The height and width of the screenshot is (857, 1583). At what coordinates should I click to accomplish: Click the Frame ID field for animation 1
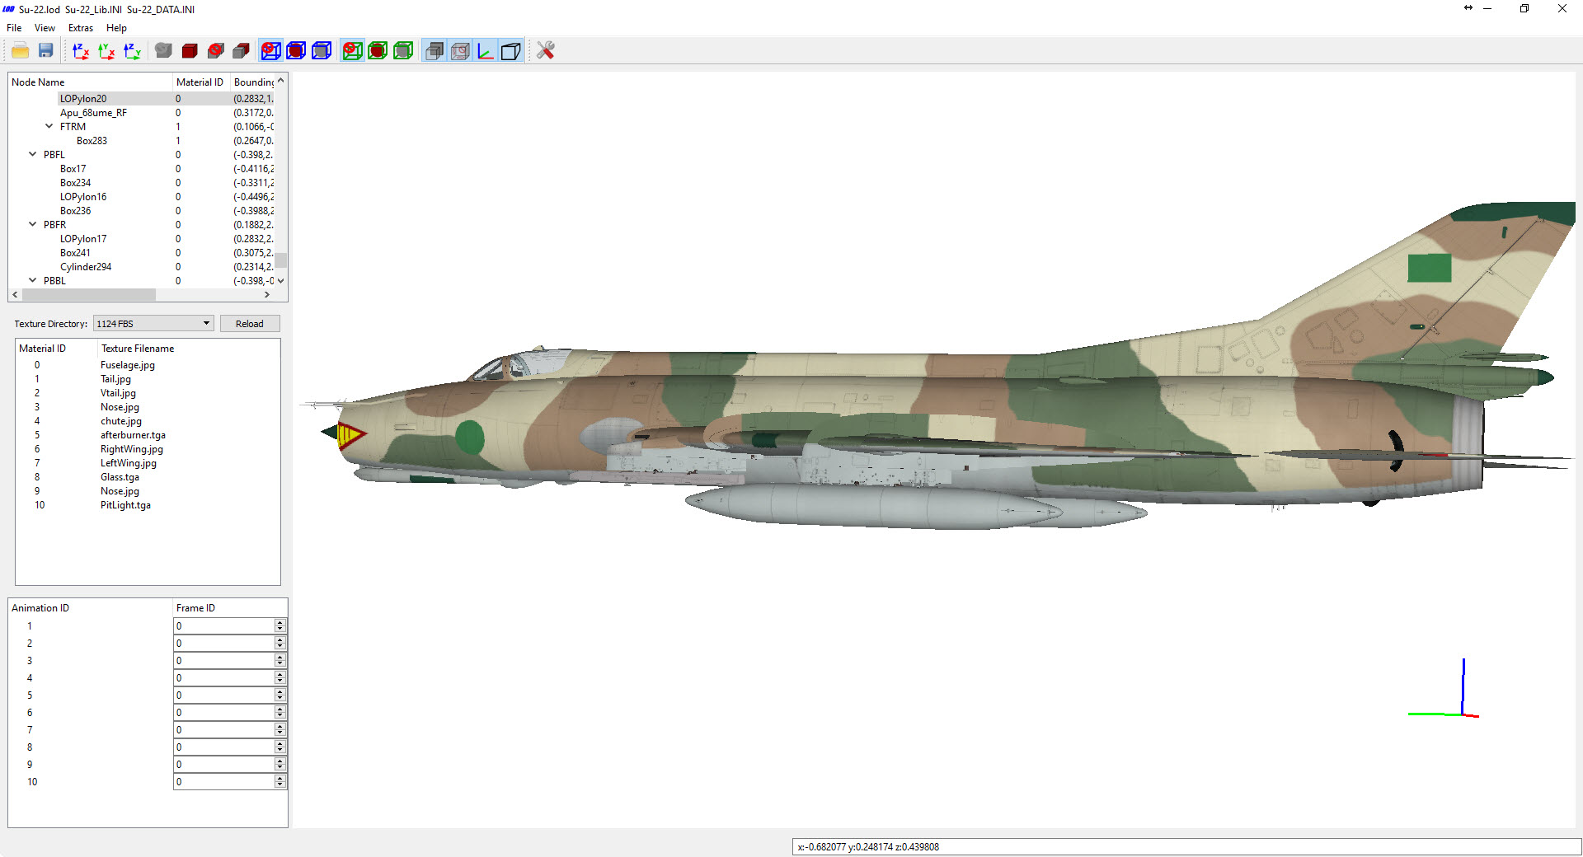click(224, 626)
